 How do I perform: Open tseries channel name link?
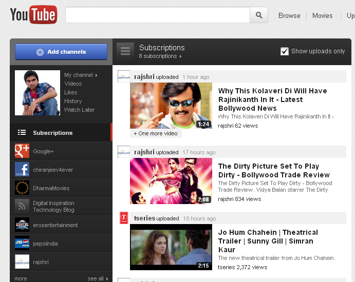pyautogui.click(x=144, y=218)
